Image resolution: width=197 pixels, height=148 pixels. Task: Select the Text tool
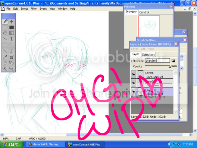coord(12,39)
